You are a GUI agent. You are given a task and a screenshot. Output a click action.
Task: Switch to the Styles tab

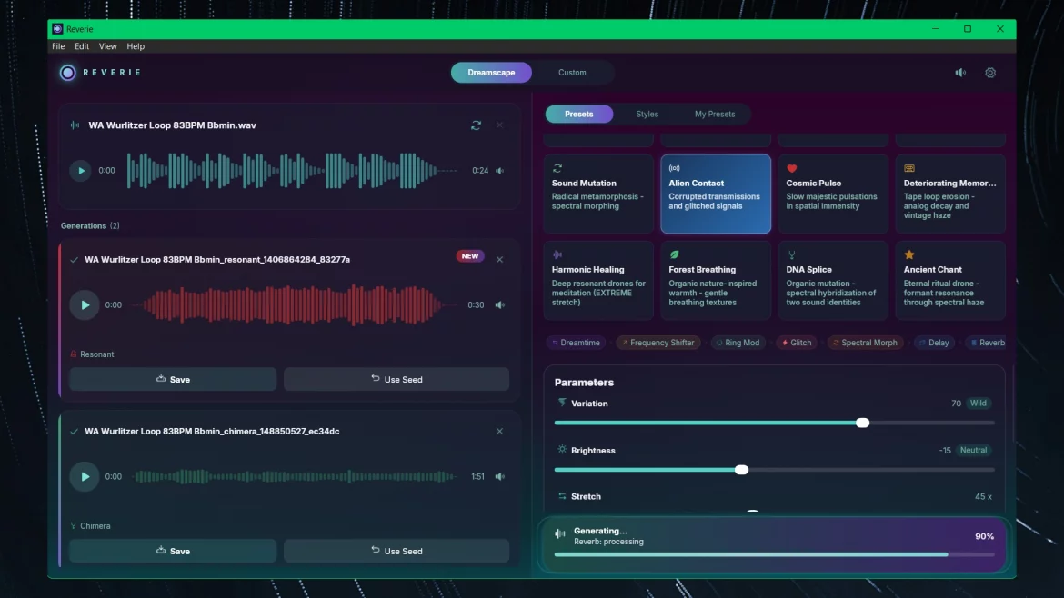point(647,114)
